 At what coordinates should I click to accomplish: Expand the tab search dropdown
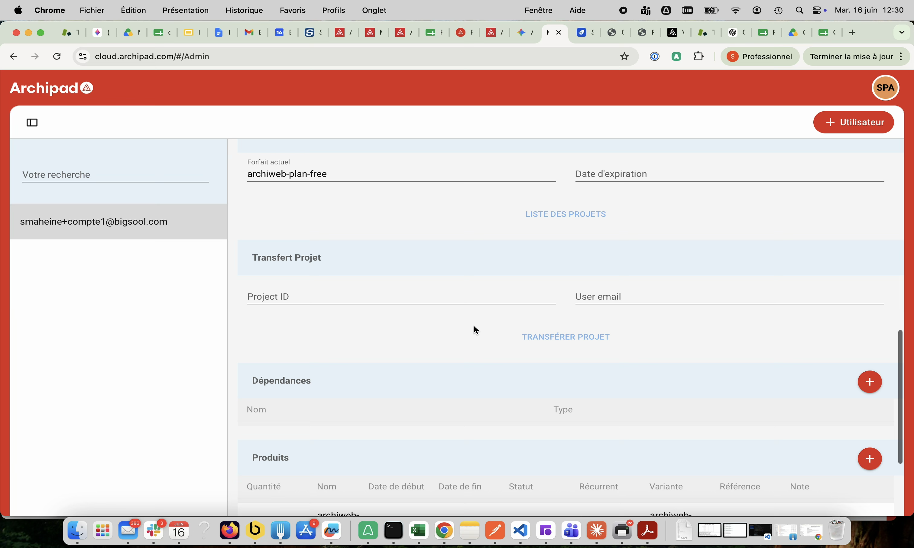(x=902, y=33)
